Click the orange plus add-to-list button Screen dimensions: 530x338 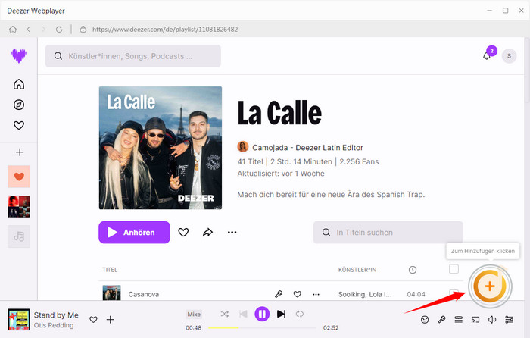490,286
